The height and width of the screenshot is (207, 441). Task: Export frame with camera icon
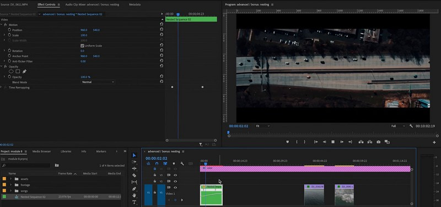pyautogui.click(x=379, y=142)
